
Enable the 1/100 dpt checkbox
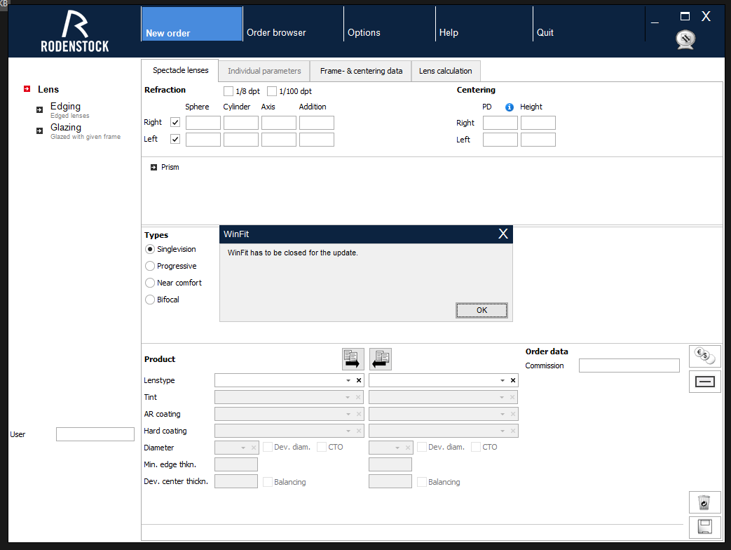272,91
